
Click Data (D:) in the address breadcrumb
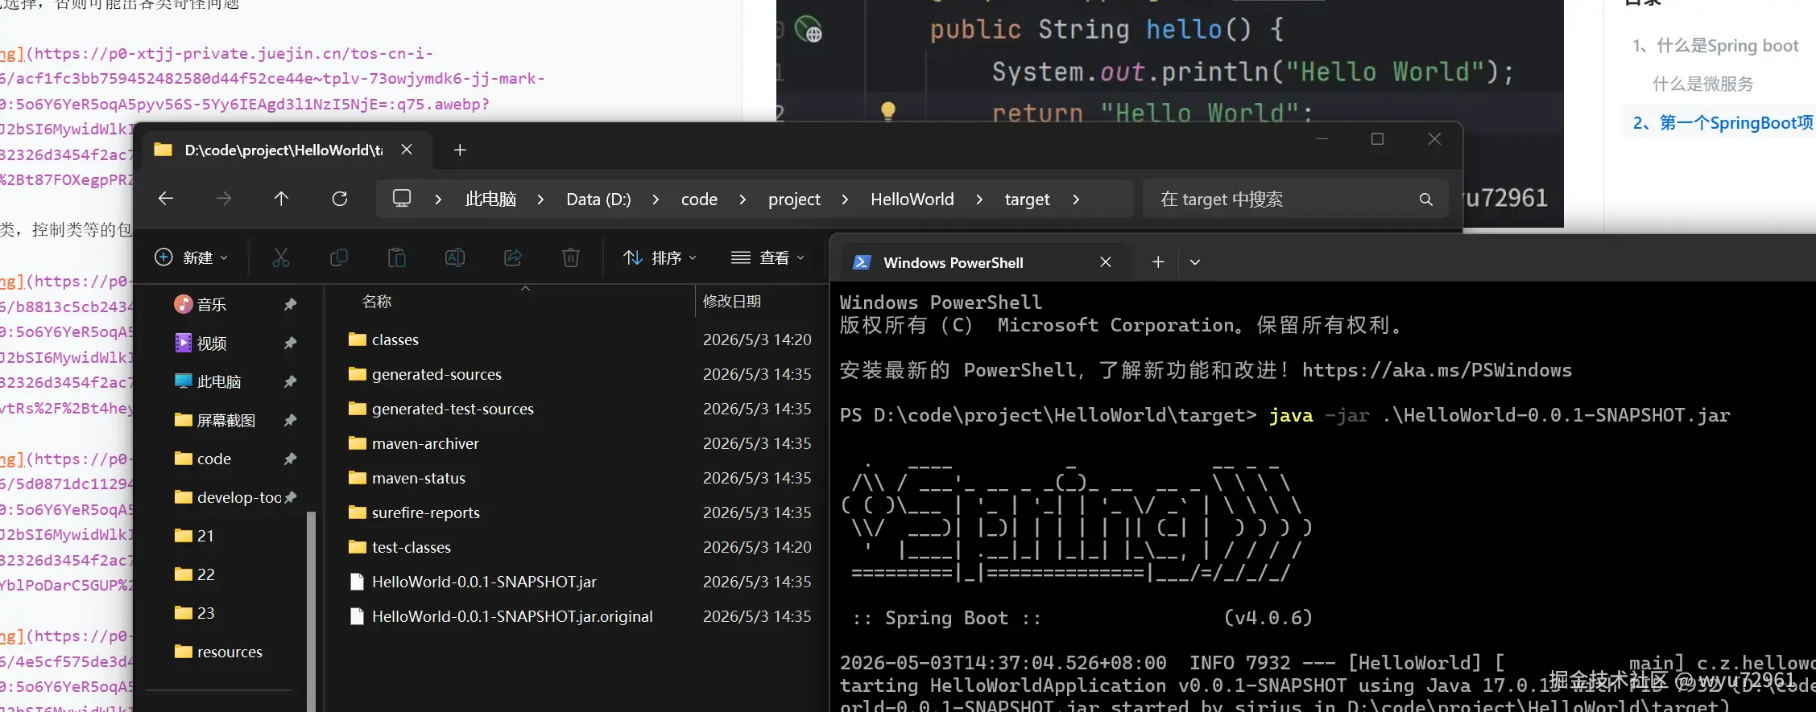click(598, 200)
